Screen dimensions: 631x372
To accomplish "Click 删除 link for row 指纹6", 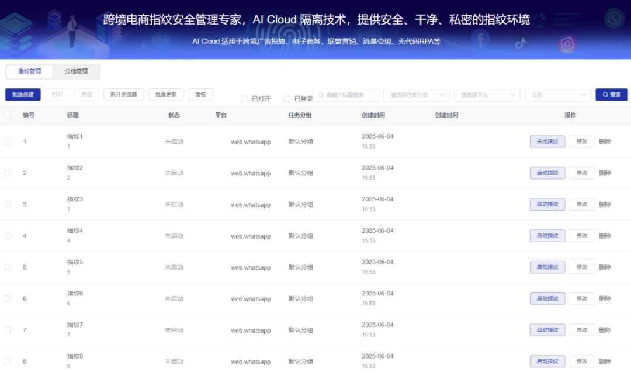I will [605, 299].
